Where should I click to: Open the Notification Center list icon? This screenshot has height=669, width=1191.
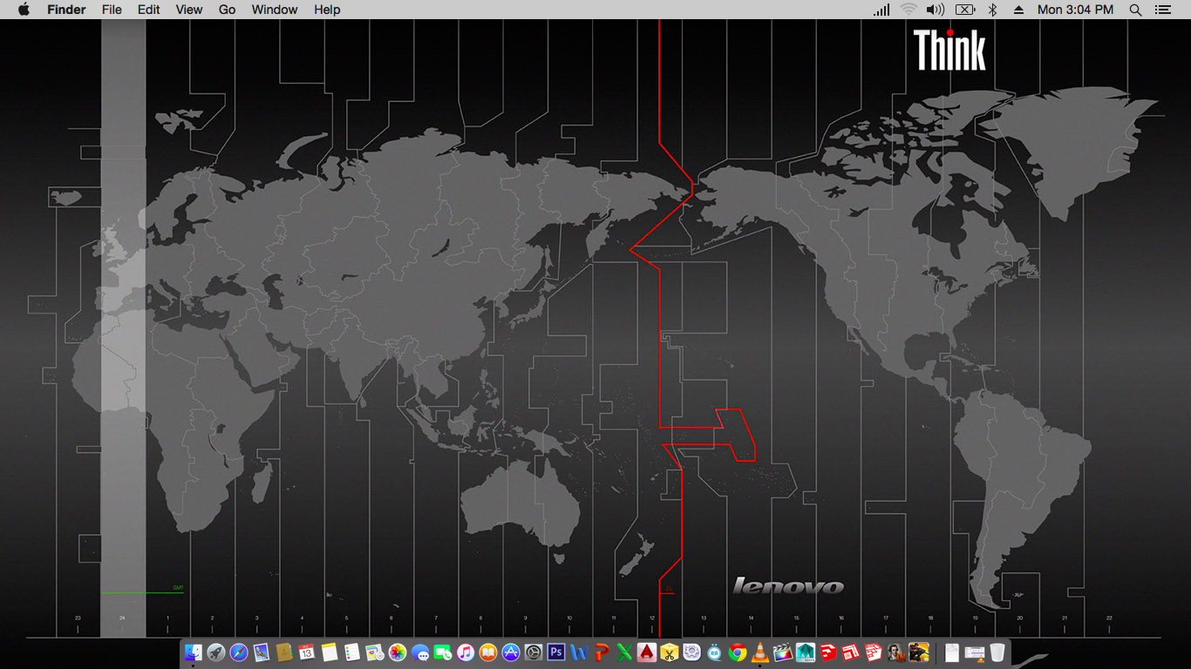(x=1162, y=10)
